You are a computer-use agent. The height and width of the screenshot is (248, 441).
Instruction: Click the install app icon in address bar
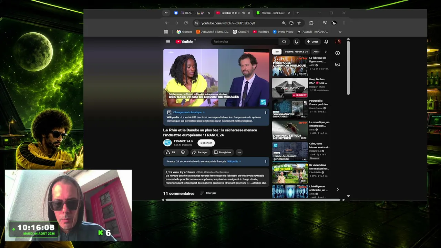(x=291, y=23)
